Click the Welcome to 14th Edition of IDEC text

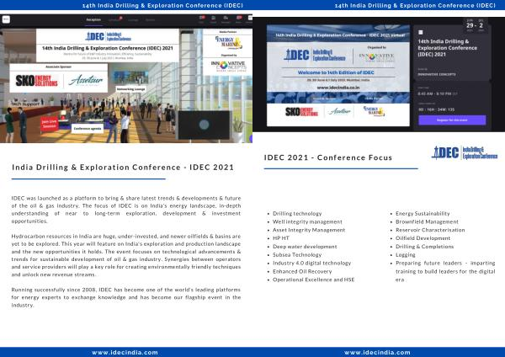pos(336,72)
